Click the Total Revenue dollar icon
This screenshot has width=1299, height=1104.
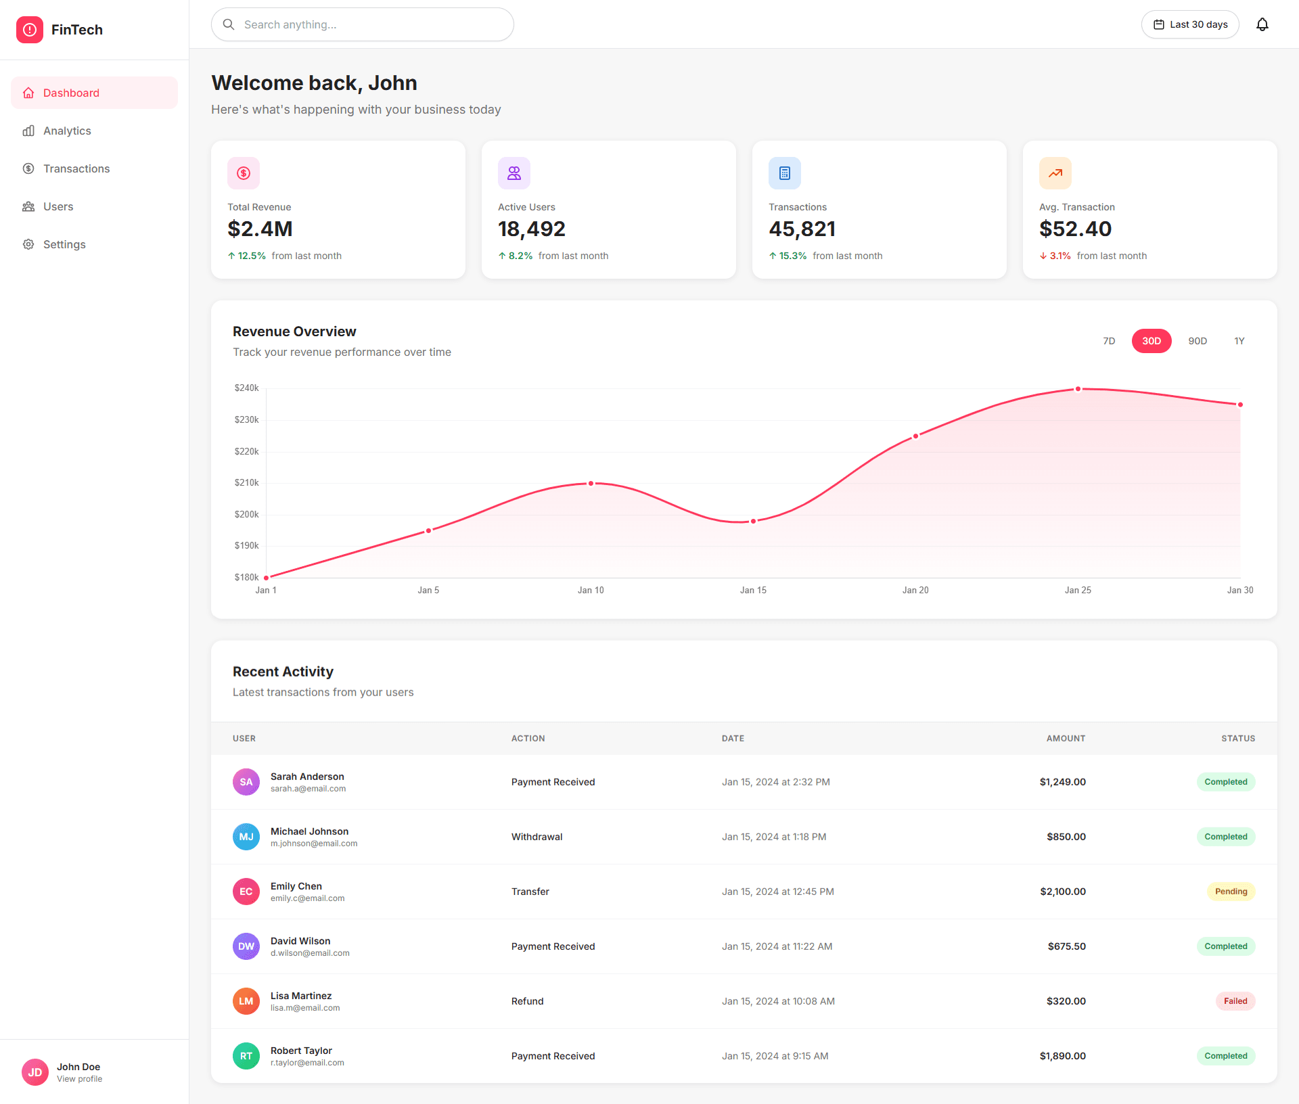tap(244, 173)
